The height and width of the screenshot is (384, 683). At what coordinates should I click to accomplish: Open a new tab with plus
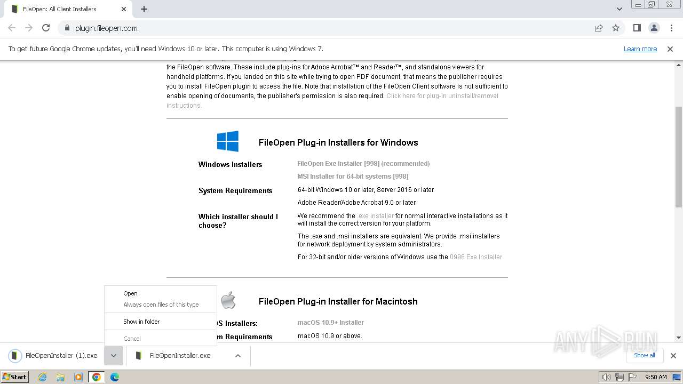(144, 9)
